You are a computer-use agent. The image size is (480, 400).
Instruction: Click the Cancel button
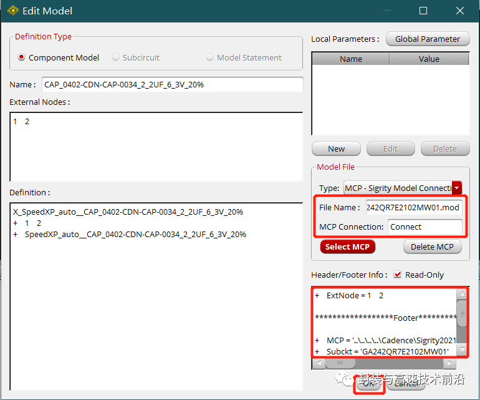point(406,383)
